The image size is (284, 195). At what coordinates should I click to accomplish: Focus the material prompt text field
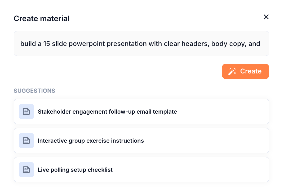[x=141, y=44]
